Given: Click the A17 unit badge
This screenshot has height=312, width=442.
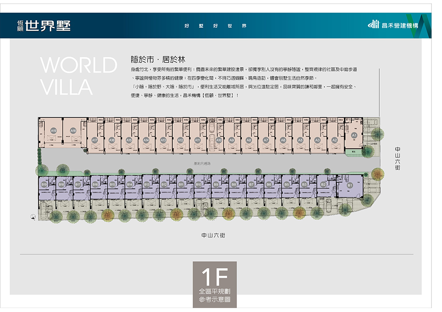Looking at the screenshot, I should tap(95, 140).
